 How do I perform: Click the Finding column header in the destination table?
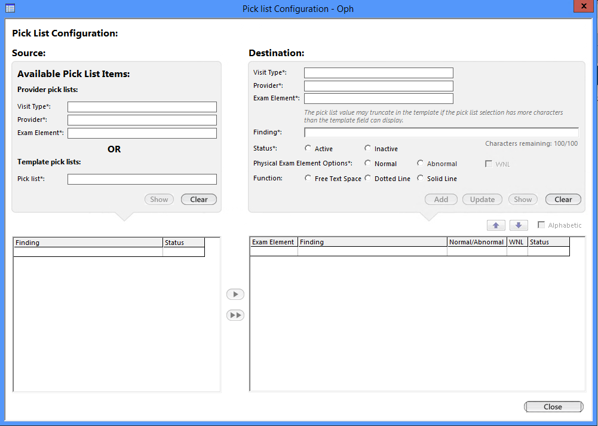[372, 242]
